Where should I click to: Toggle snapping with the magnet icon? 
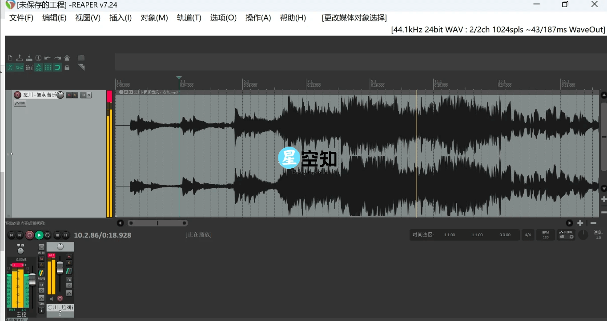tap(57, 67)
